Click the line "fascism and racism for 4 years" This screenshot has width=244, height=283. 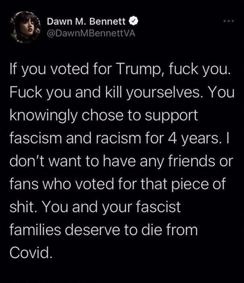119,139
